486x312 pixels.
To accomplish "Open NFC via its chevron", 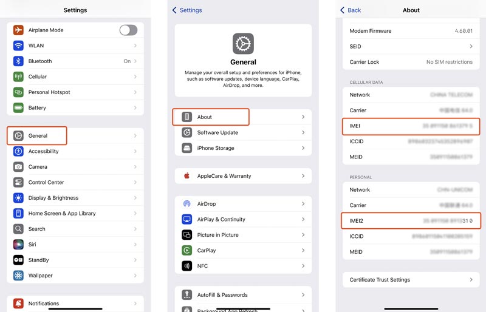I will click(x=303, y=265).
